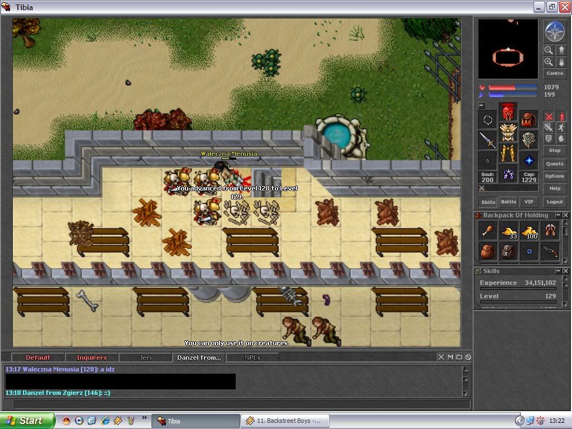Open the Quests log
The width and height of the screenshot is (572, 429).
tap(555, 164)
